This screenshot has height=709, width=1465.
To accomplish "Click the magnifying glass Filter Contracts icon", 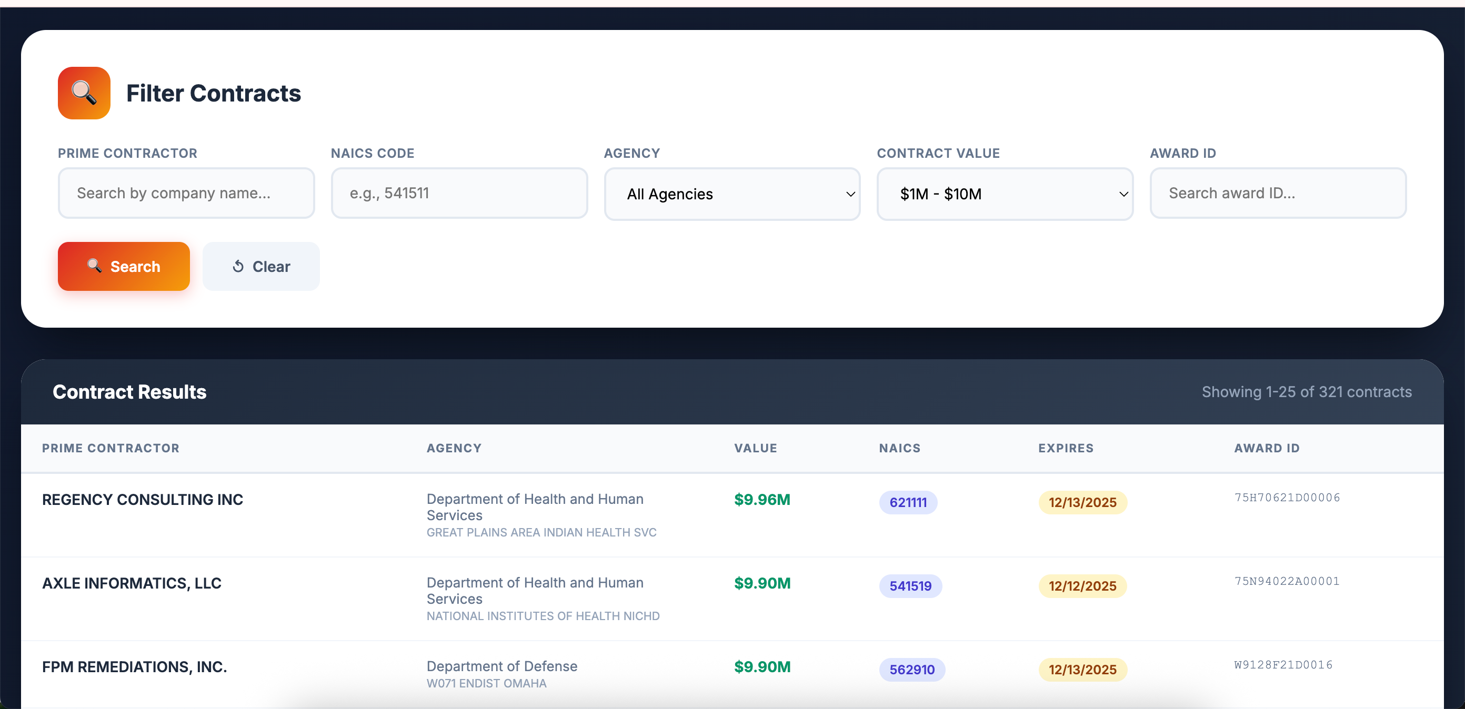I will (x=84, y=93).
